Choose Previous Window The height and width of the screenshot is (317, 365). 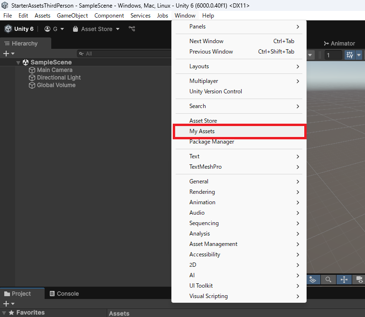[x=239, y=52]
